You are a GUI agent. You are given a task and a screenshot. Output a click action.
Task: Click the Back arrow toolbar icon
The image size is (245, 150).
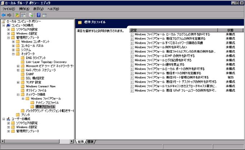(4, 15)
